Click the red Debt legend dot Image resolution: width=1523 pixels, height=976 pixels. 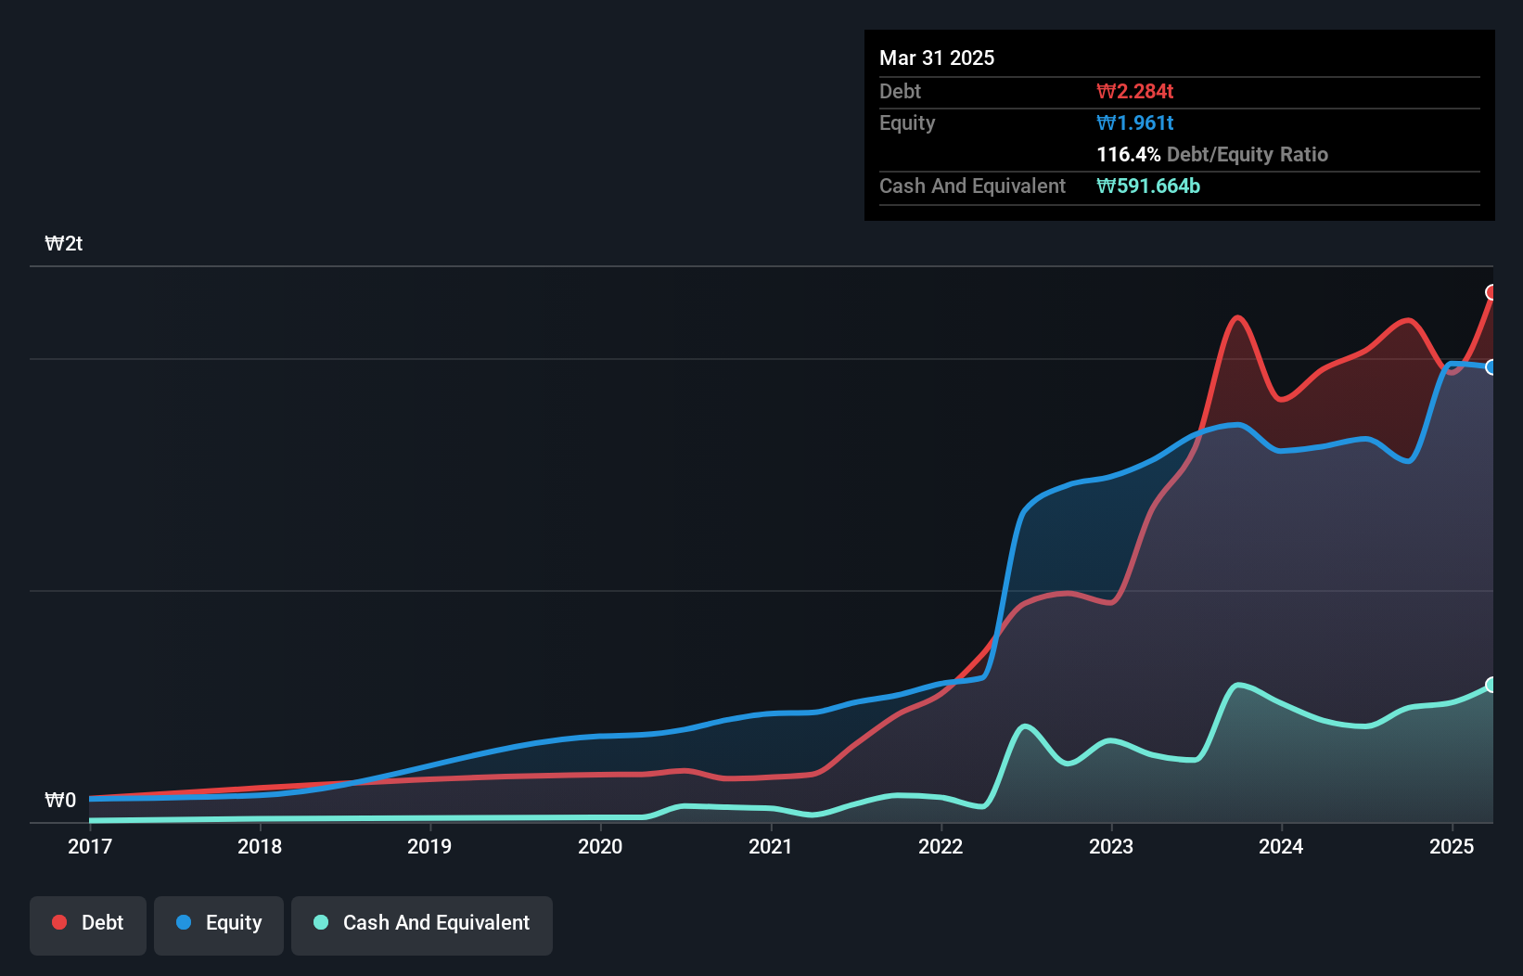[x=58, y=923]
